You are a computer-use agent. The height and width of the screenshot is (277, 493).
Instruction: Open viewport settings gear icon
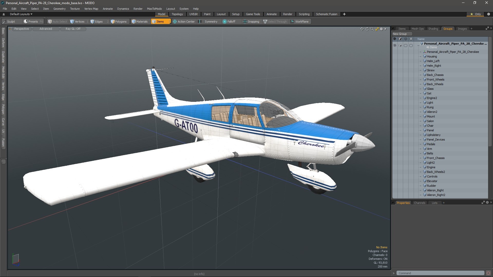[381, 29]
